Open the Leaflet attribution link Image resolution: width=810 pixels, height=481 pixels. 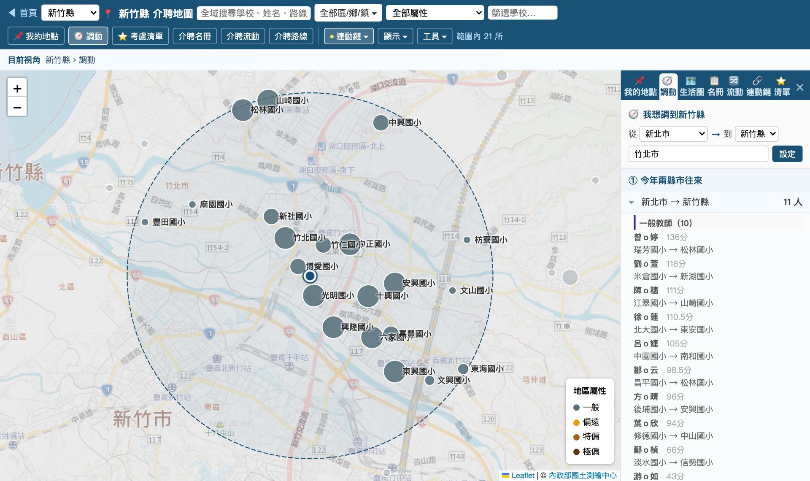[518, 476]
